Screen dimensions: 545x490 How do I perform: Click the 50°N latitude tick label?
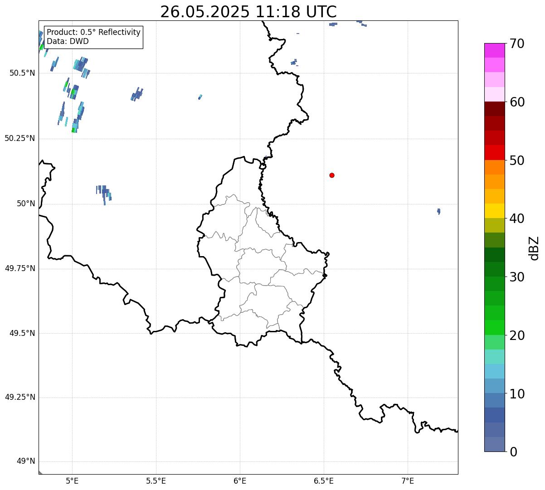click(x=25, y=204)
